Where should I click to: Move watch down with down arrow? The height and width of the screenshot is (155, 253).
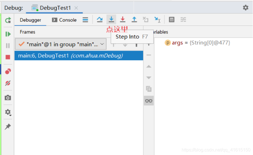[x=149, y=78]
